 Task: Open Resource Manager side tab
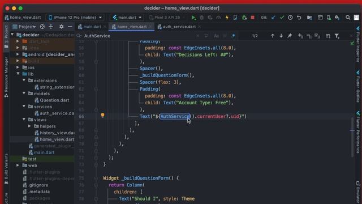coord(6,77)
